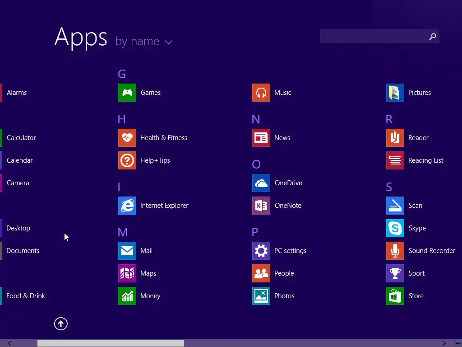The image size is (462, 347).
Task: Click the S group letter header
Action: click(389, 187)
